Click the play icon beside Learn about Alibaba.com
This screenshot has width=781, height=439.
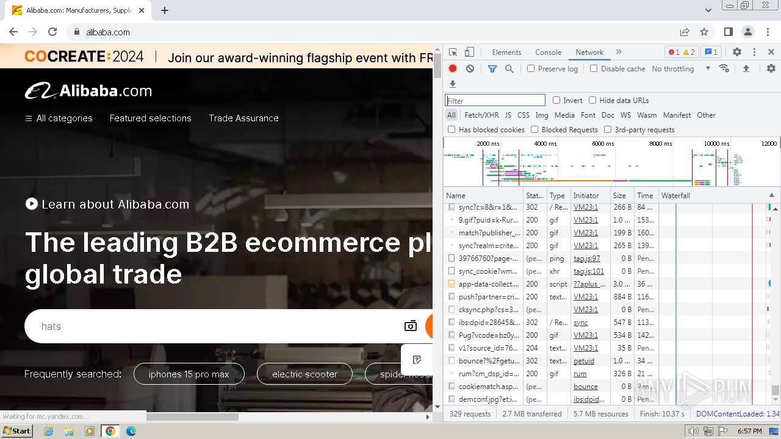[x=32, y=204]
